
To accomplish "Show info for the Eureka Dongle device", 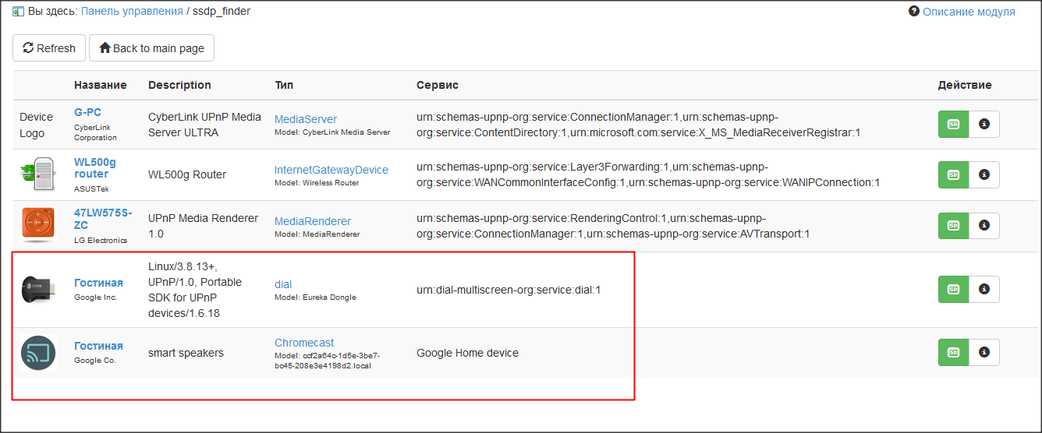I will click(984, 289).
